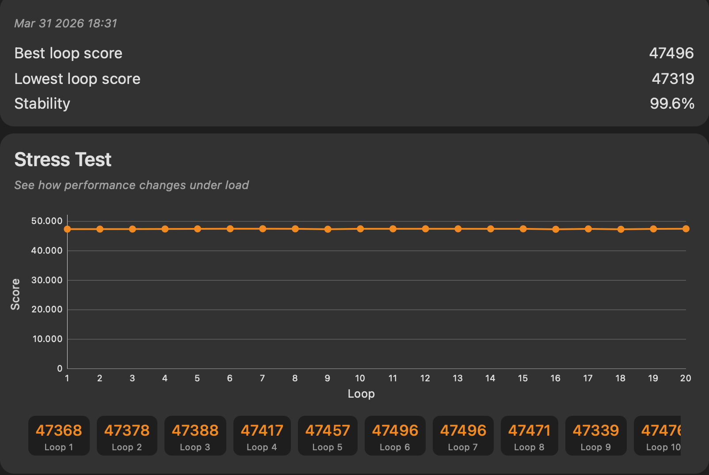
Task: Click the Loop 4 score card
Action: tap(262, 436)
